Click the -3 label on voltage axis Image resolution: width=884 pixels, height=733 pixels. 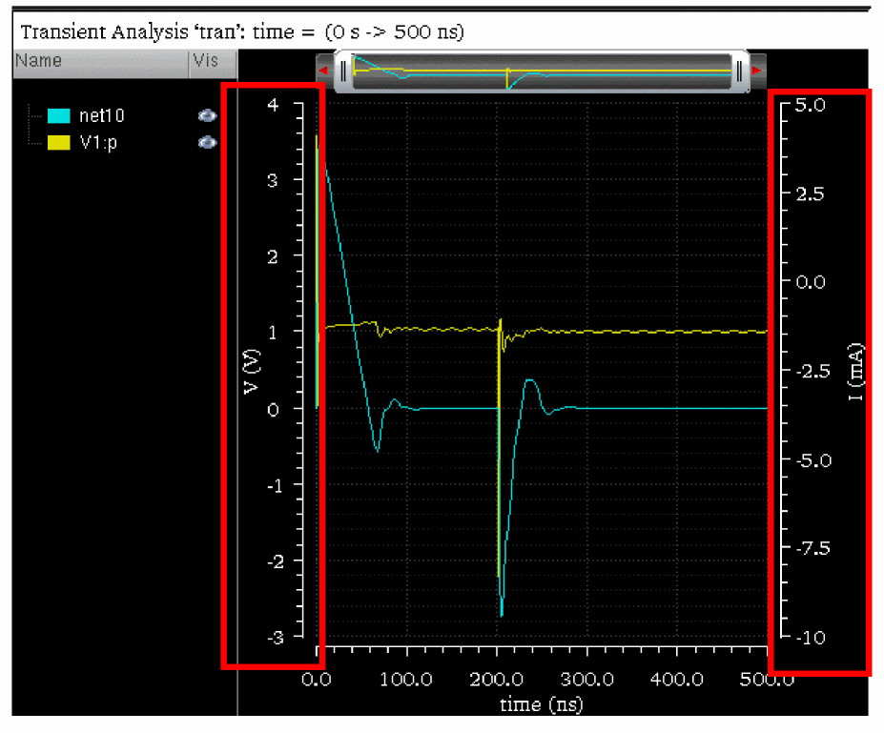(276, 638)
